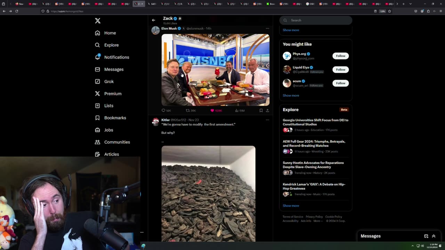
Task: Bookmark this page with the star icon
Action: (389, 11)
